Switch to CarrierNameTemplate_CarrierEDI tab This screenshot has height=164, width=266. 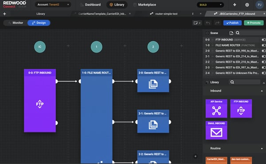(102, 14)
